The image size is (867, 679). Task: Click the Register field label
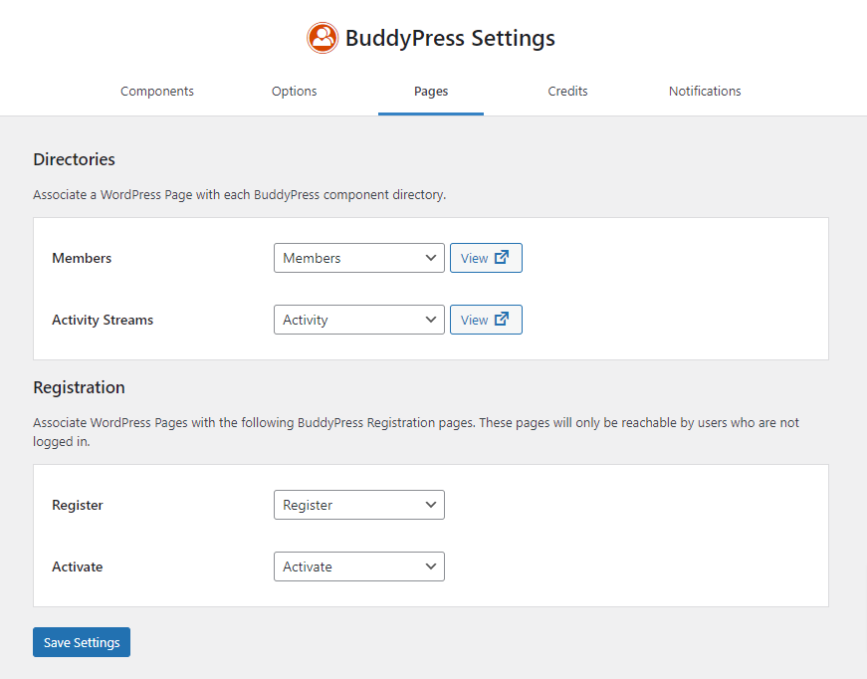[x=78, y=506]
